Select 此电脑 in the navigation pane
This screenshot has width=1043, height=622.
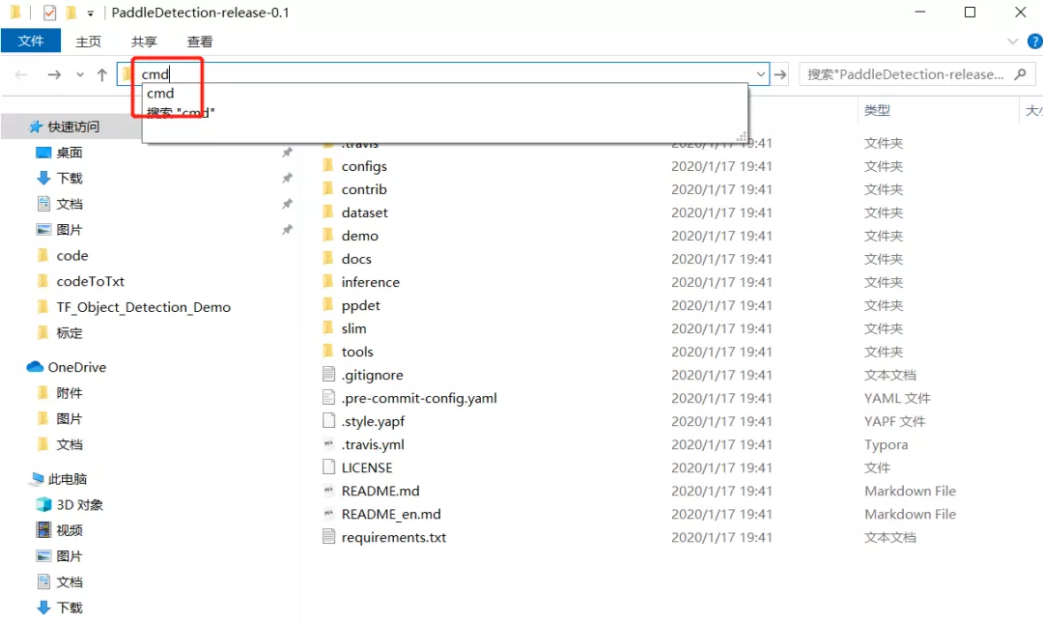click(x=68, y=479)
